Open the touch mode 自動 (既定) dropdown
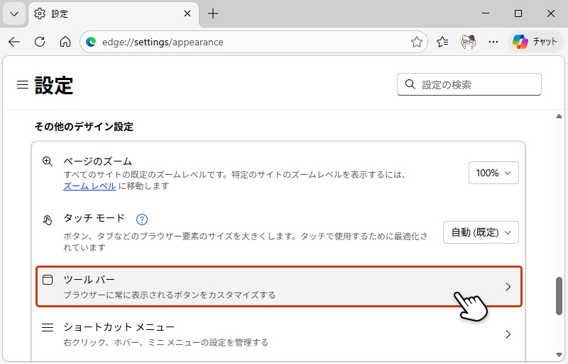Screen dimensions: 568x364 (481, 232)
